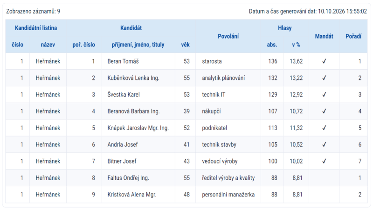373x209 pixels.
Task: Select candidate 'Bitner Josef'
Action: 122,161
